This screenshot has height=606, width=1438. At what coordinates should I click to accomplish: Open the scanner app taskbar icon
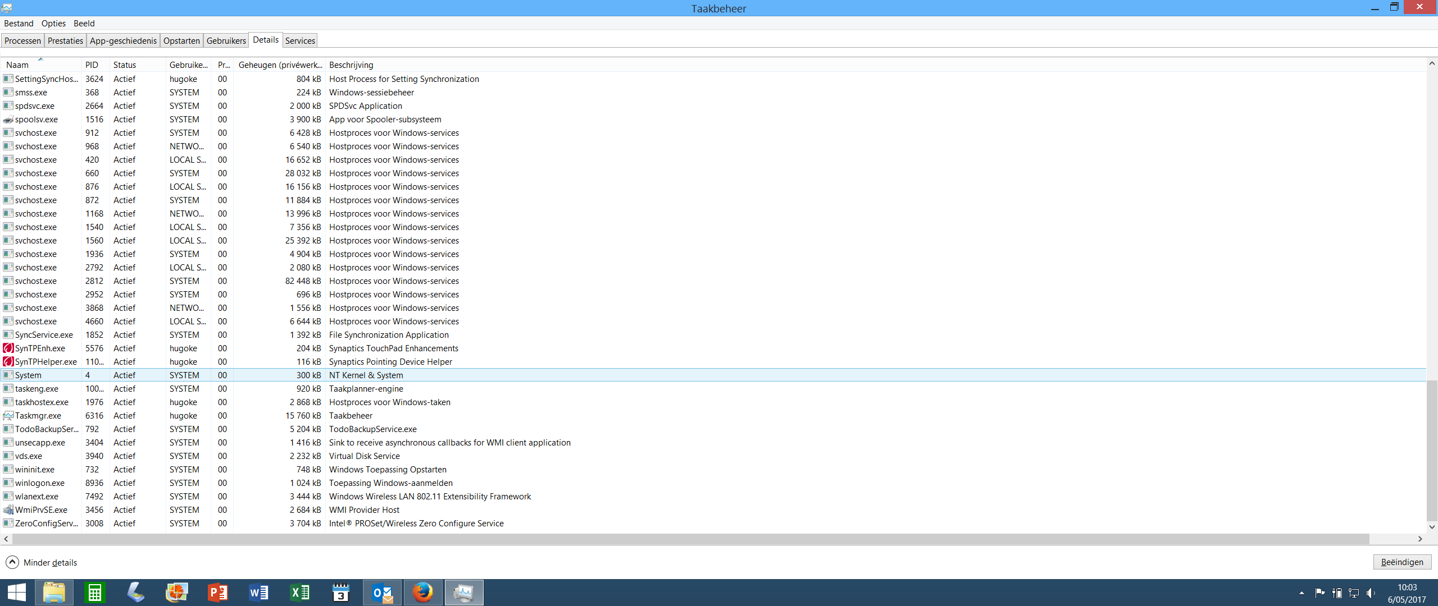[x=135, y=593]
